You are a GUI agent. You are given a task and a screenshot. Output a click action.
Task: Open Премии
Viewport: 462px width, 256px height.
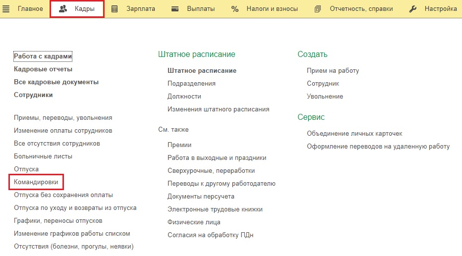[179, 145]
